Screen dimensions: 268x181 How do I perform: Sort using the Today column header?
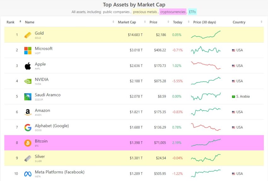pos(178,22)
